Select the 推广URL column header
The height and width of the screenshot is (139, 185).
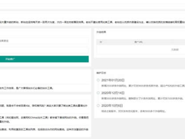[x=138, y=42]
